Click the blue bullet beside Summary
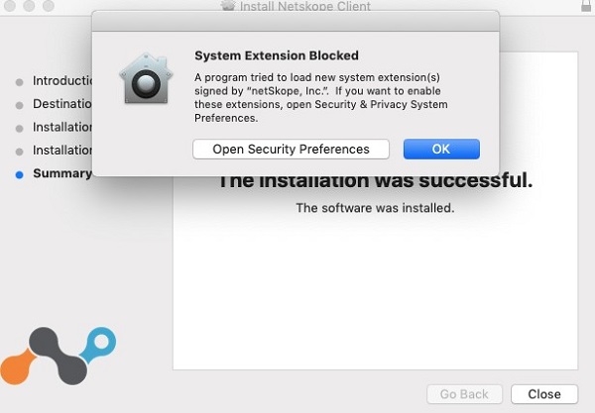 click(x=20, y=174)
